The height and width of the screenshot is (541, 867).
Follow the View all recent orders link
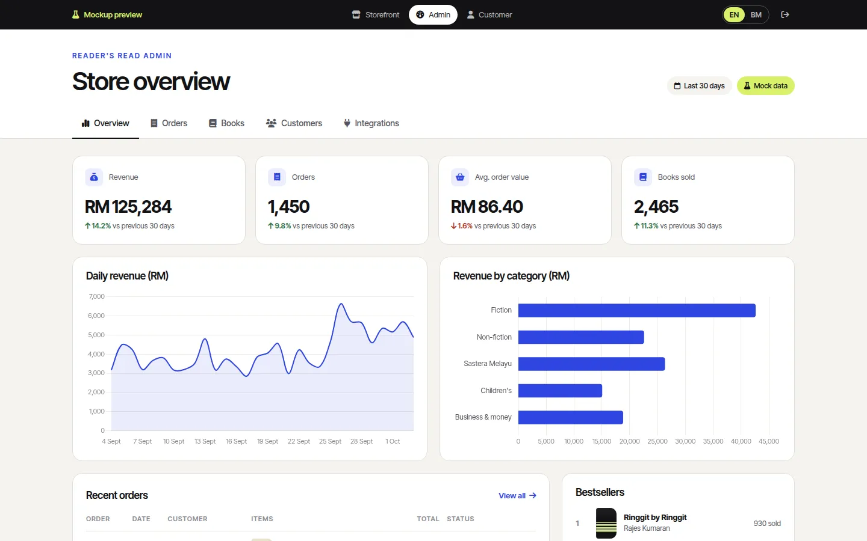pyautogui.click(x=517, y=496)
